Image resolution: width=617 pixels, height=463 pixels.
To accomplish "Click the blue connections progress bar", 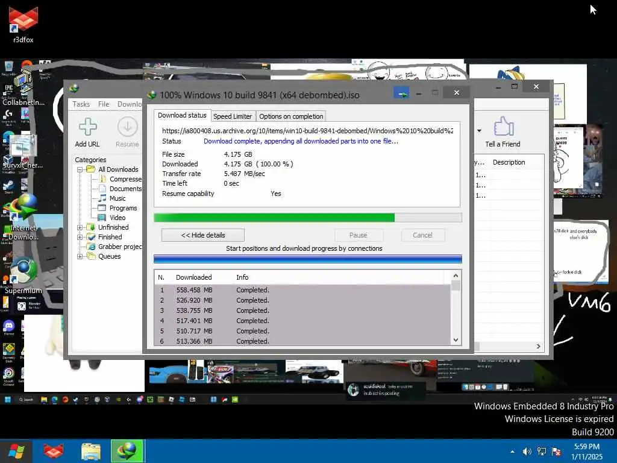I will click(x=308, y=259).
